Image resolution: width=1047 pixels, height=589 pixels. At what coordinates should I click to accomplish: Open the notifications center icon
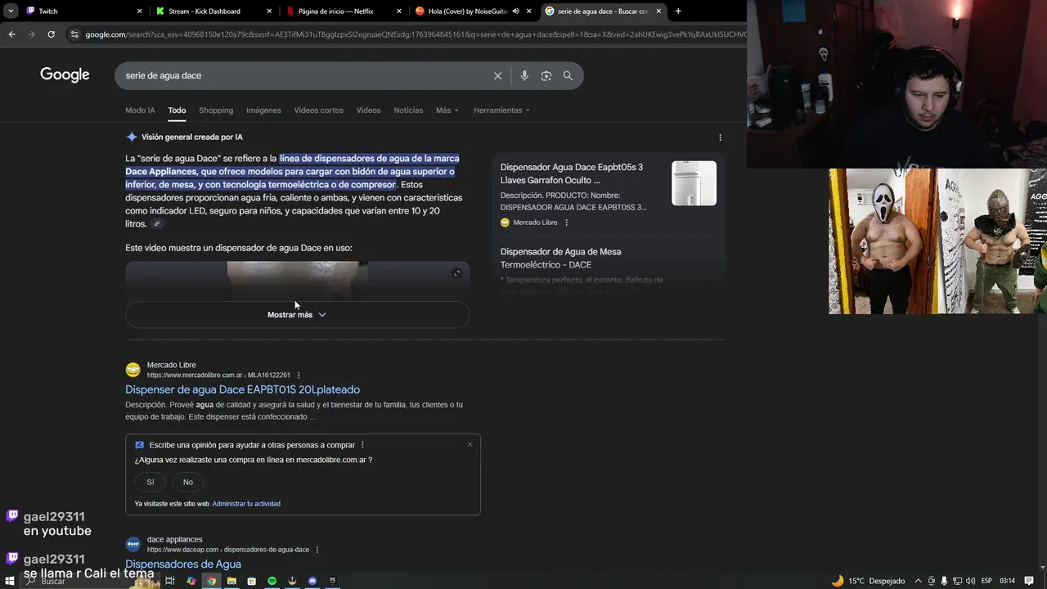click(1029, 581)
